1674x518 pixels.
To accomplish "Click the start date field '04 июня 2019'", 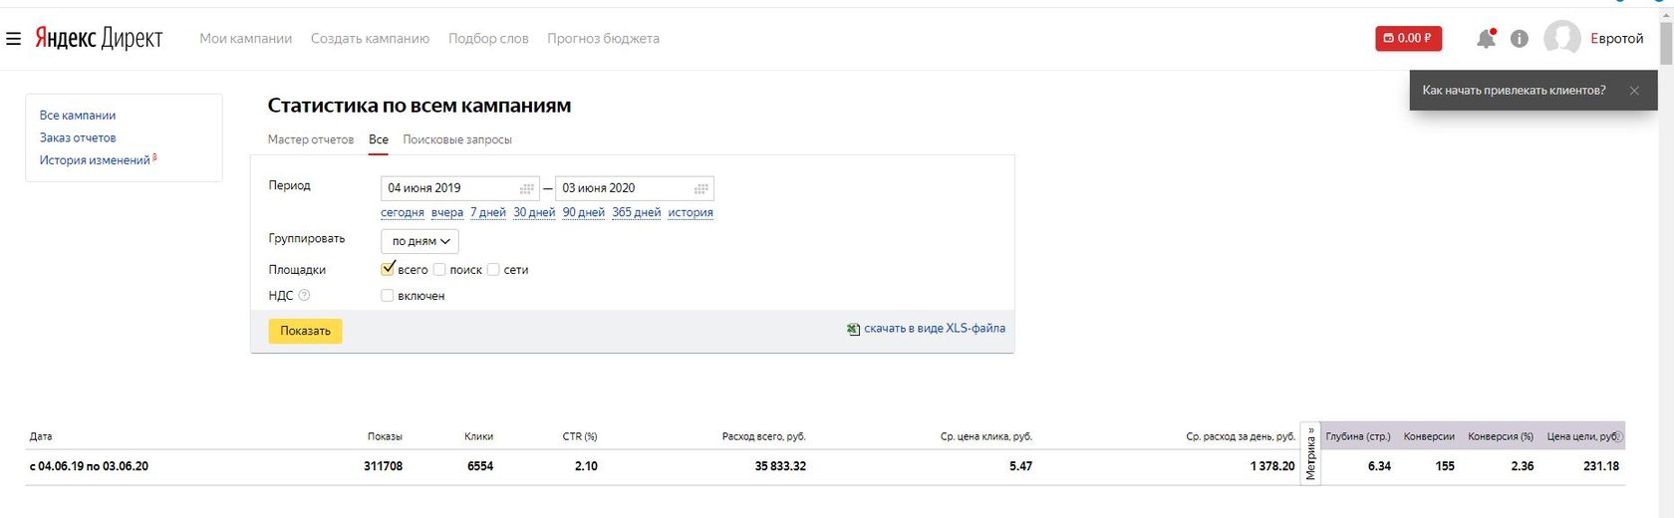I will click(448, 188).
